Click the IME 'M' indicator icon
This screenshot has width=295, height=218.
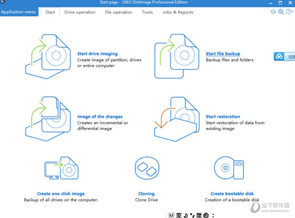point(171,215)
